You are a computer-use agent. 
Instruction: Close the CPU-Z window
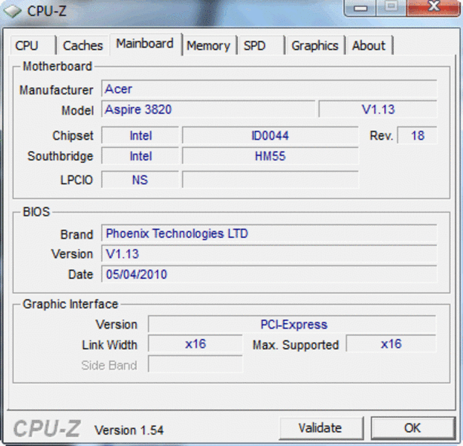click(x=433, y=7)
